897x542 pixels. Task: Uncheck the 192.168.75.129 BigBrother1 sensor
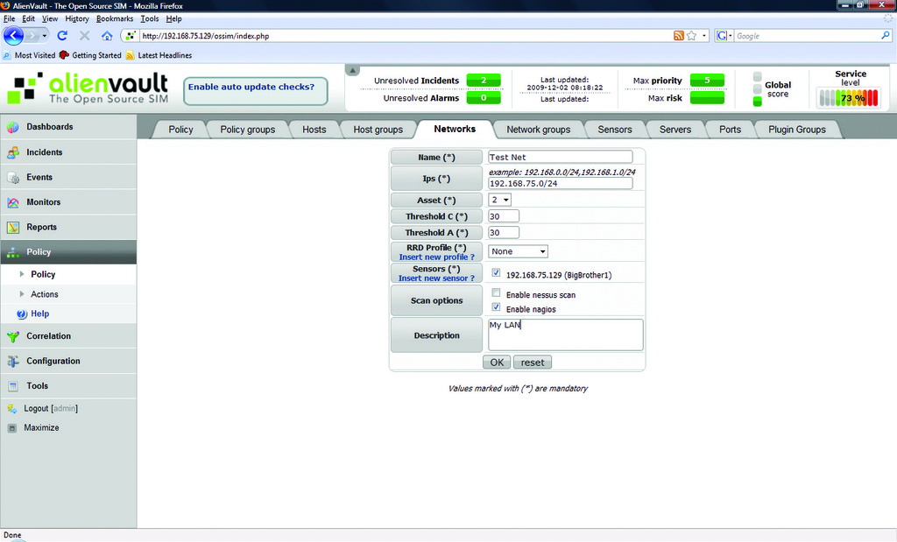click(x=496, y=273)
